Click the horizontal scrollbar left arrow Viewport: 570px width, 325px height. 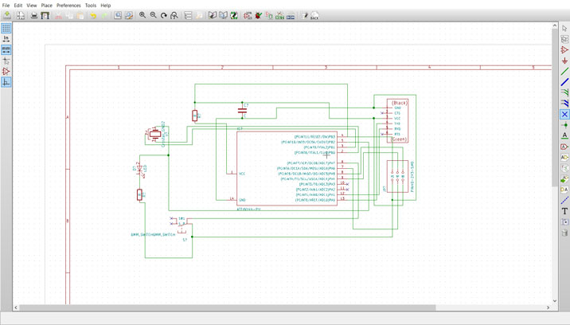(16, 307)
